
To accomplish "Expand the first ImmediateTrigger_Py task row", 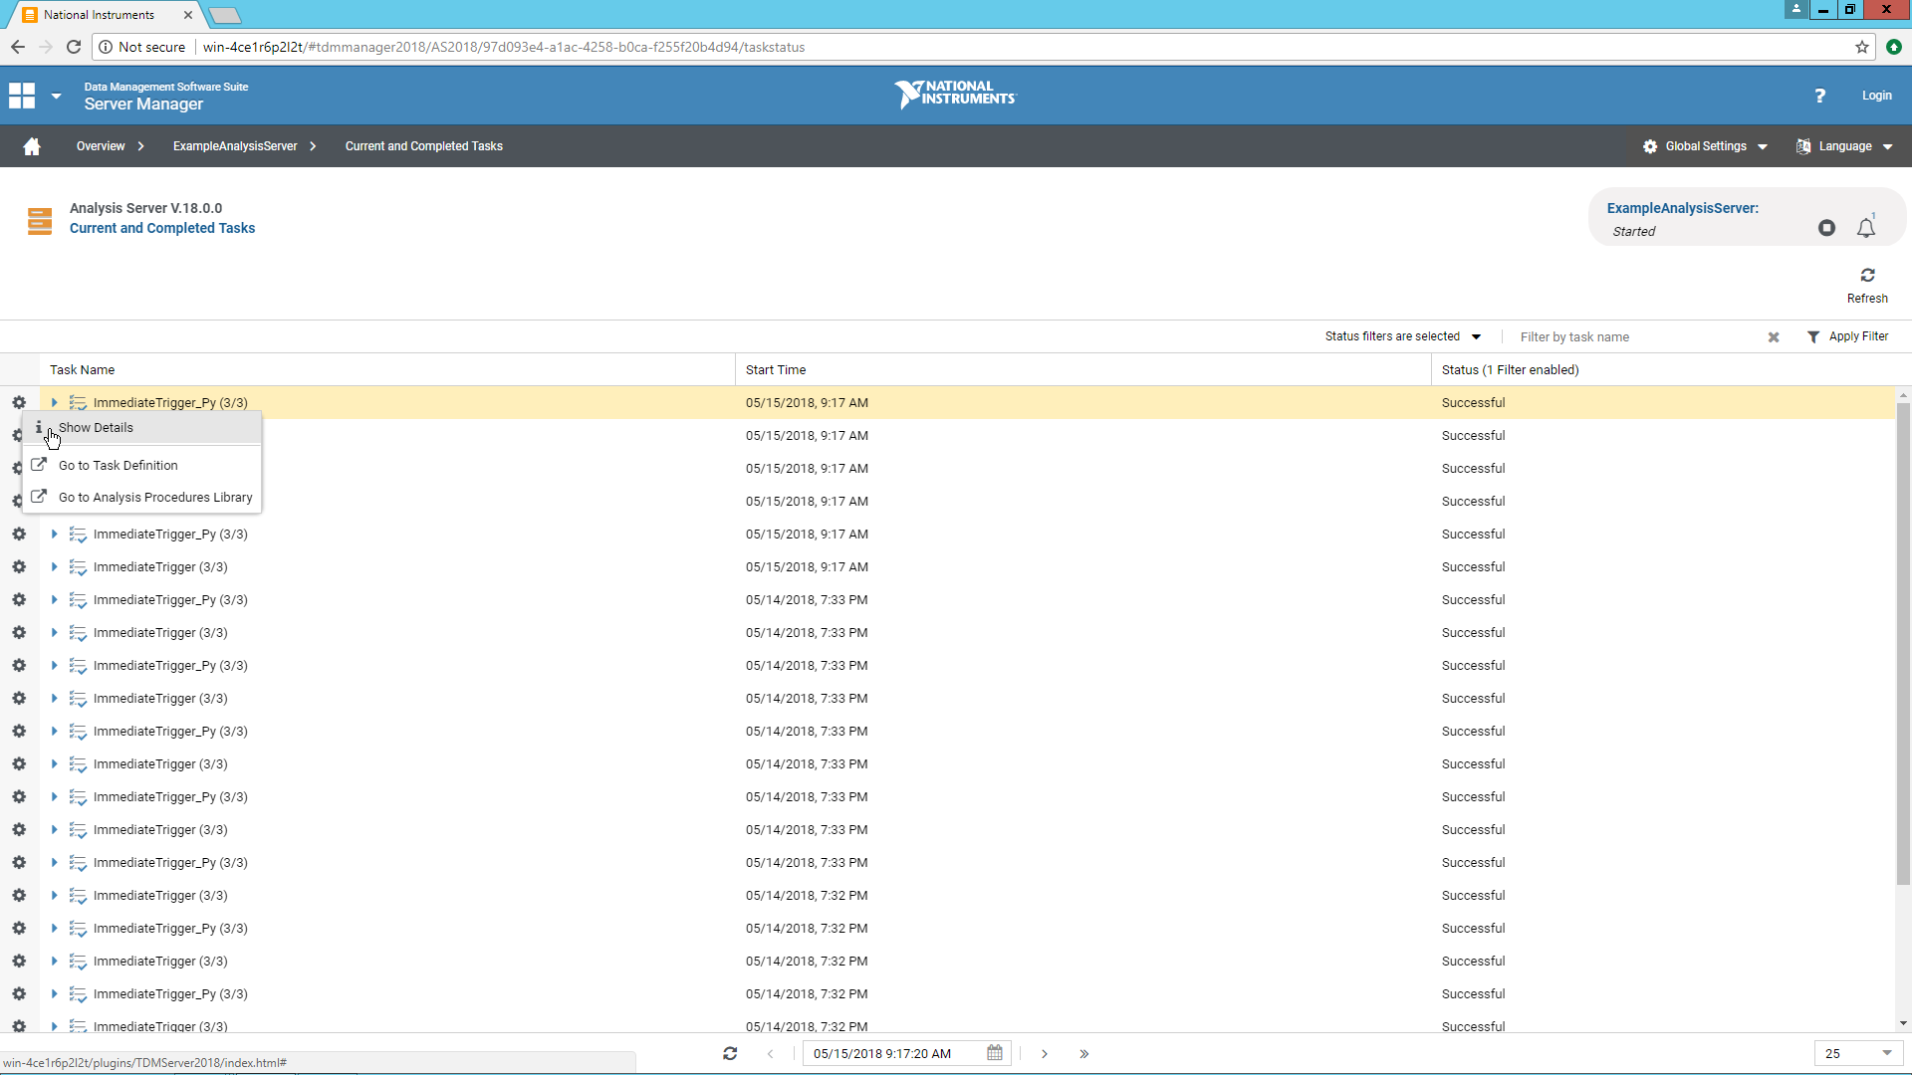I will click(x=55, y=403).
